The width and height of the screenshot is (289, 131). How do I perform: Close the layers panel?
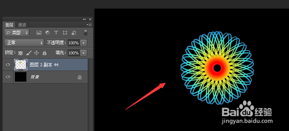(x=90, y=19)
